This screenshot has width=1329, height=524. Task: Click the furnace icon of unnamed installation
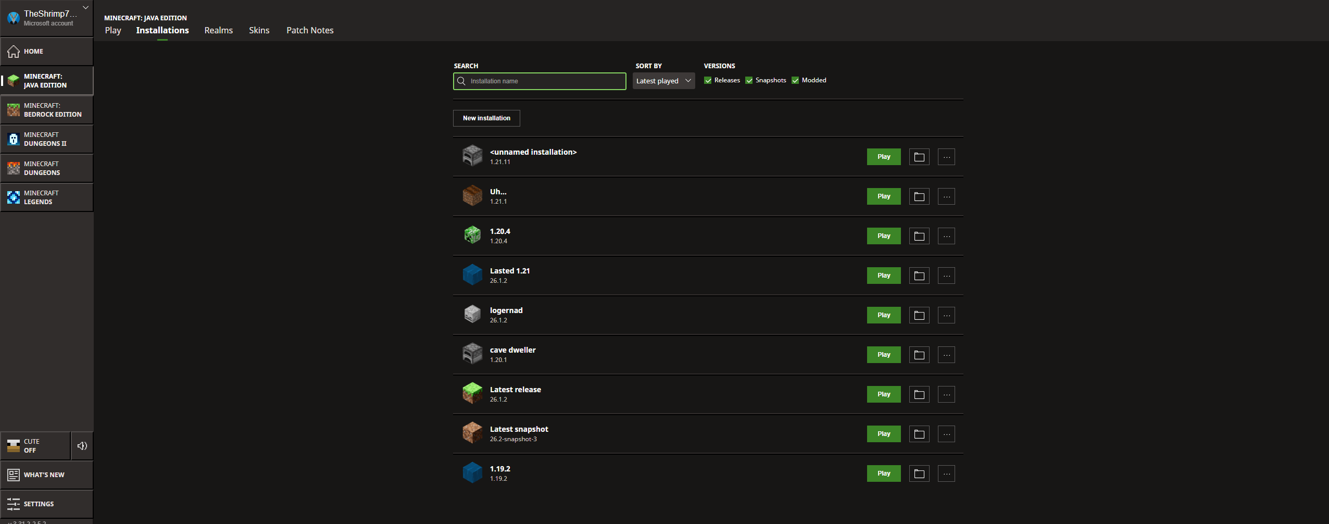(x=472, y=156)
